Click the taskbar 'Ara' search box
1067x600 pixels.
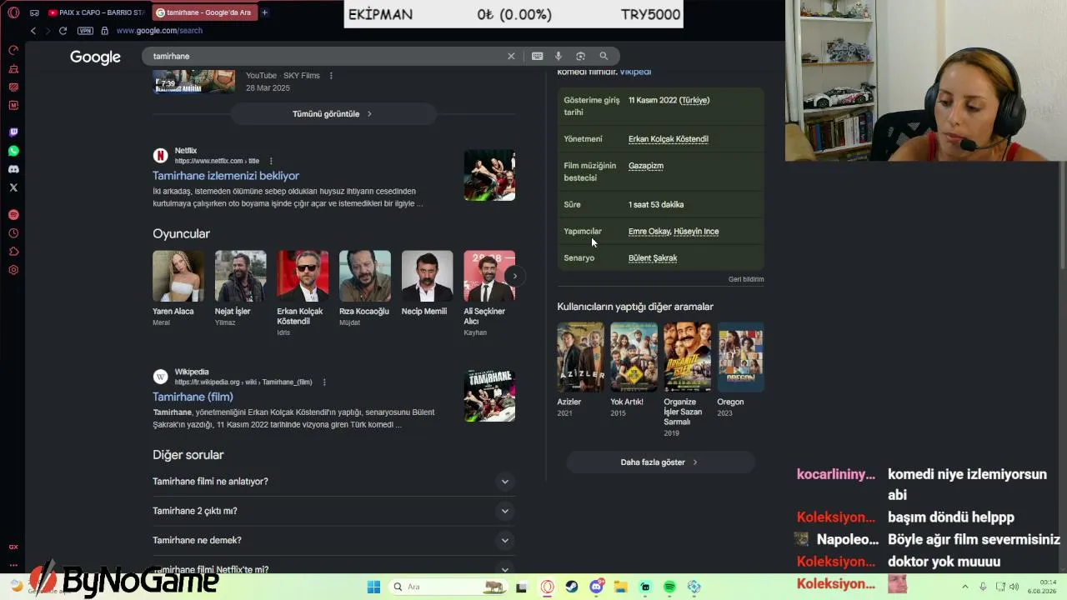pyautogui.click(x=448, y=587)
